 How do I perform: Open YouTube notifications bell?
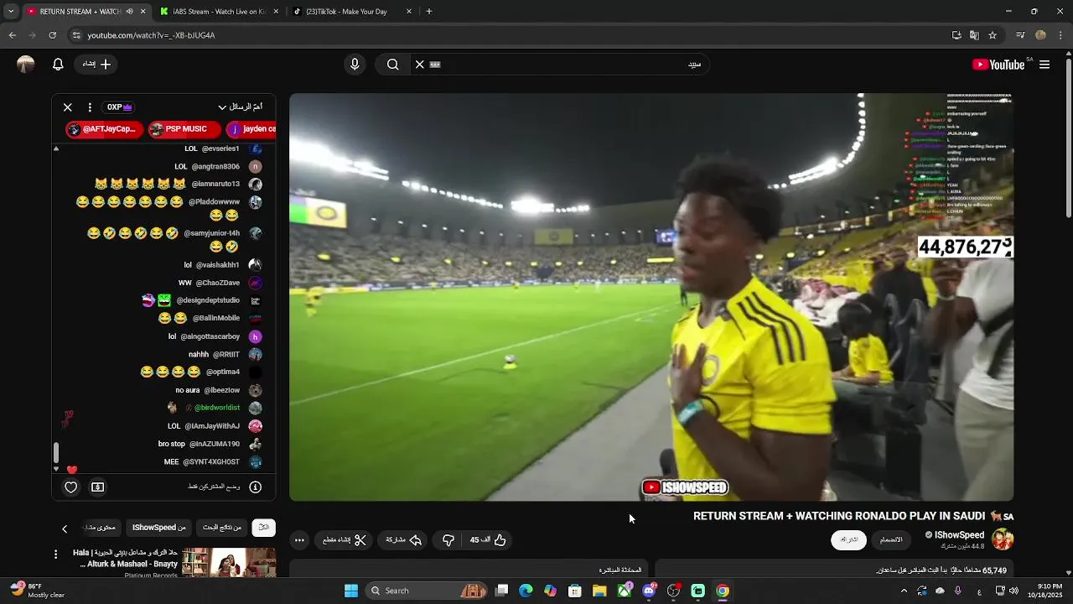pyautogui.click(x=58, y=65)
